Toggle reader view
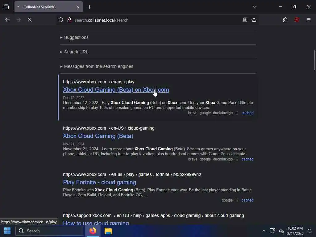 click(x=245, y=20)
